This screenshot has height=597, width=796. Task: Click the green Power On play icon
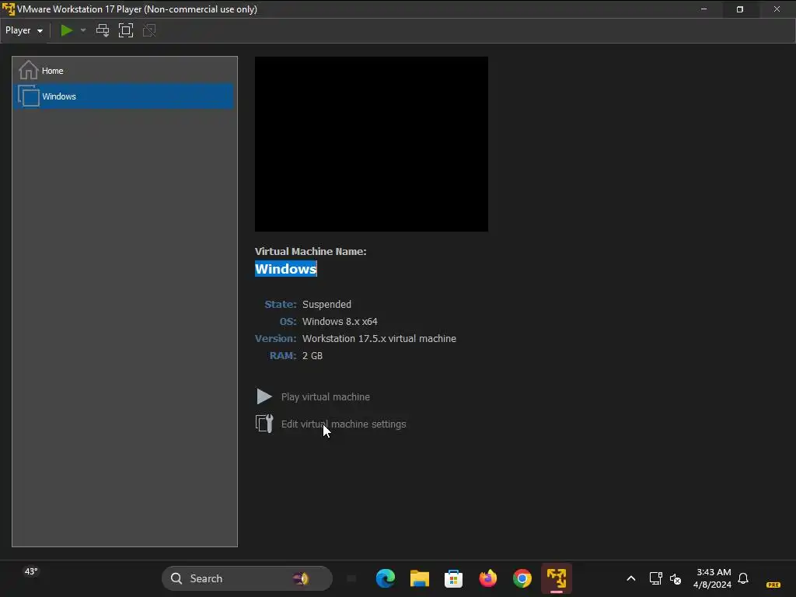tap(67, 30)
